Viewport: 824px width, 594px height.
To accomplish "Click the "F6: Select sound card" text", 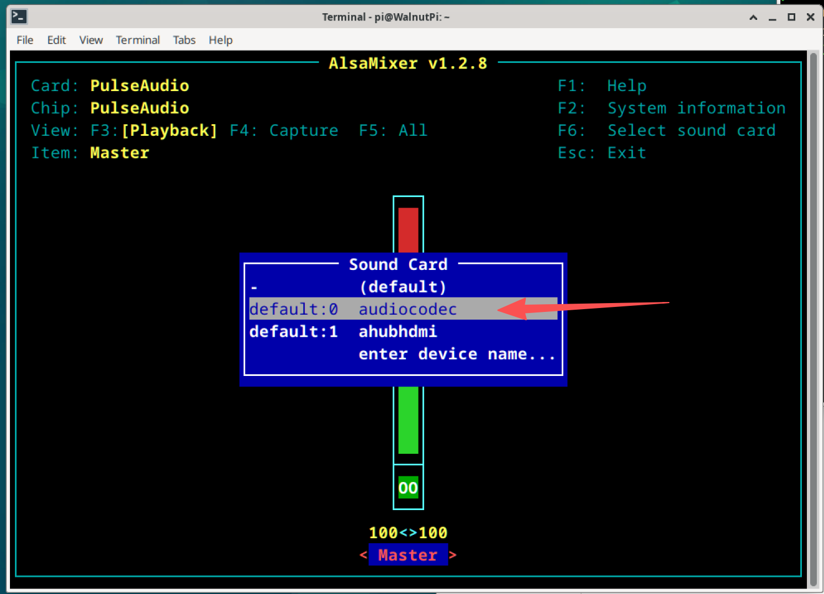I will pos(667,130).
